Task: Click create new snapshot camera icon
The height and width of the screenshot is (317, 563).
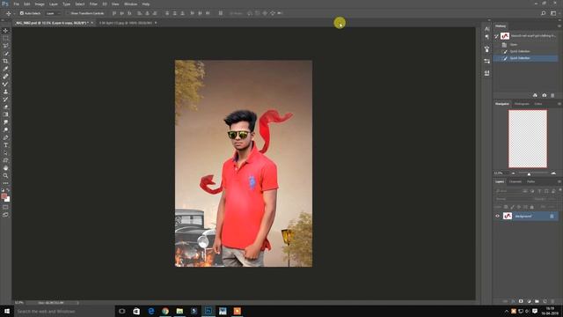Action: (544, 95)
